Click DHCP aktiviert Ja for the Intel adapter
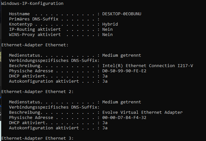206x141 pixels. [105, 76]
